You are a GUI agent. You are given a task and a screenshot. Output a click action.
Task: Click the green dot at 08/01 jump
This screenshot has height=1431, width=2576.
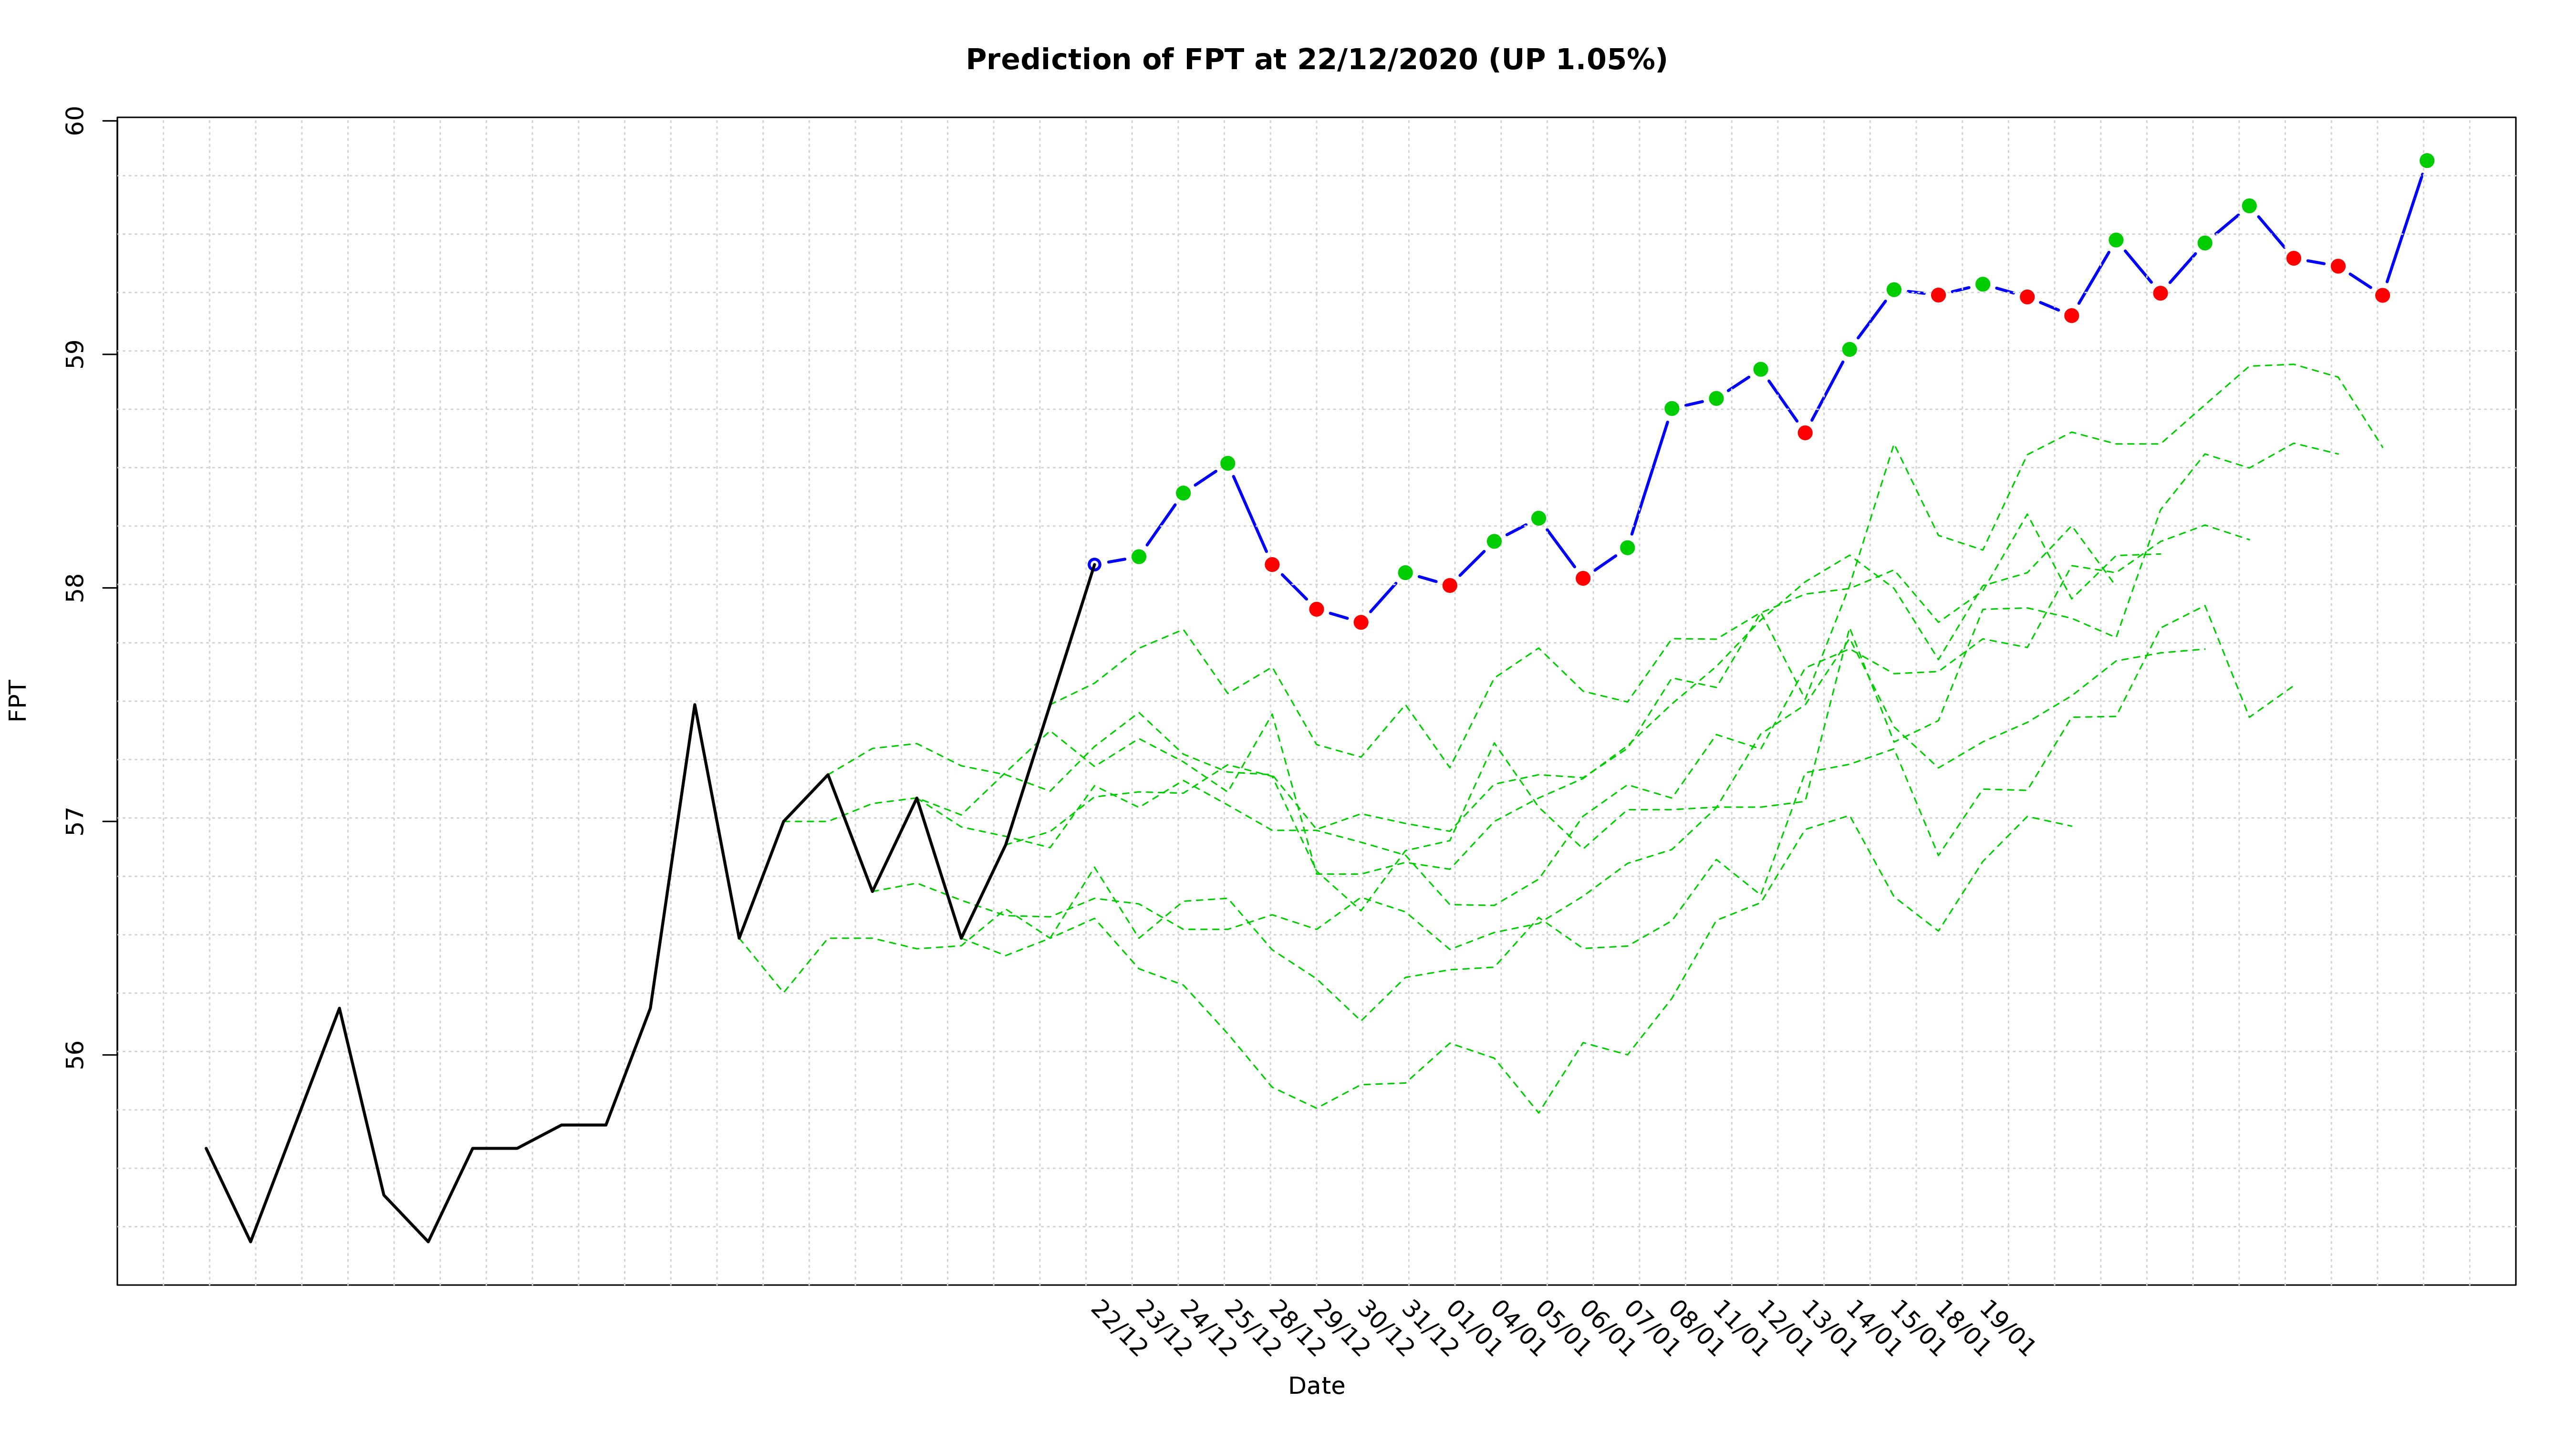click(1671, 408)
